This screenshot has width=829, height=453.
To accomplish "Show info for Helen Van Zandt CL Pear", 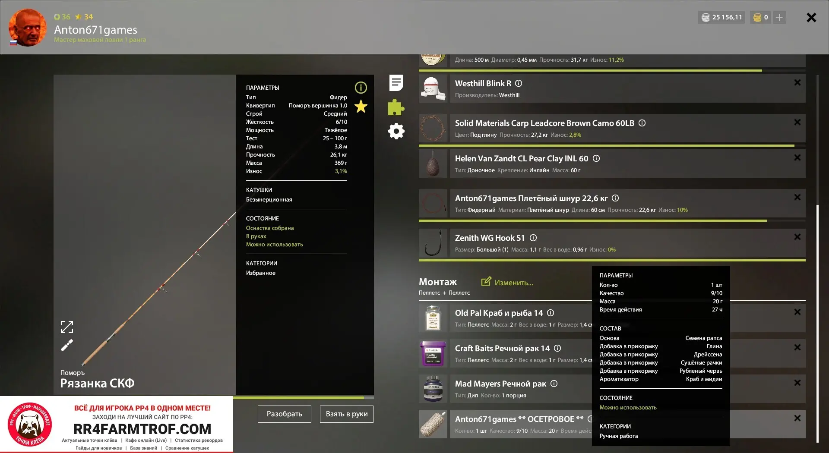I will pos(596,158).
